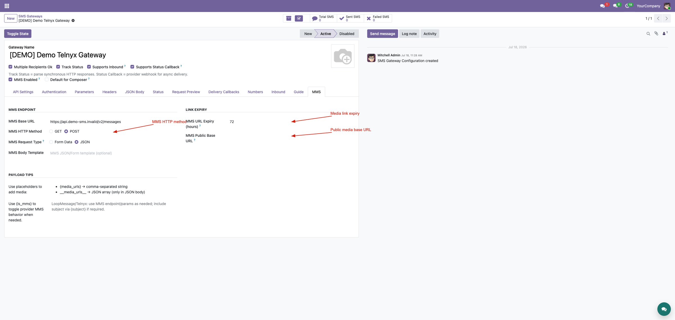Open the search icon in chatter
This screenshot has width=675, height=320.
[648, 34]
